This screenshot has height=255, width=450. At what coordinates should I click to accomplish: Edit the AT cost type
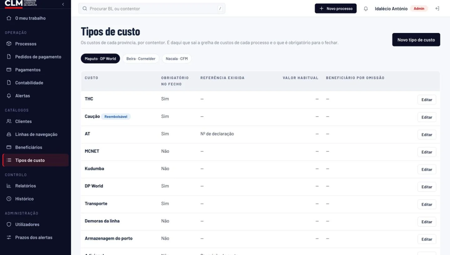[427, 135]
